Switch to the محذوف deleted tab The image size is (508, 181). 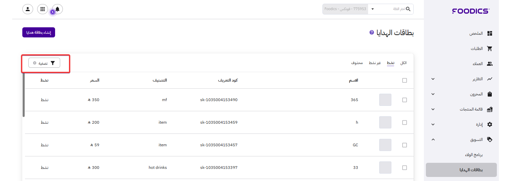(x=357, y=63)
